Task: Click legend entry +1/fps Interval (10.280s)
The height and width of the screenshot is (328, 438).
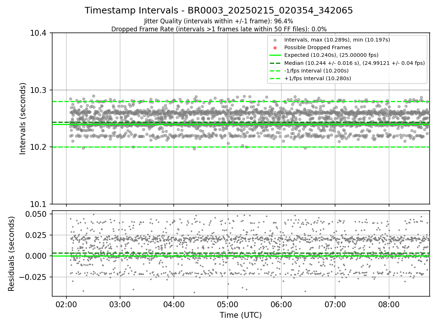Action: (318, 78)
